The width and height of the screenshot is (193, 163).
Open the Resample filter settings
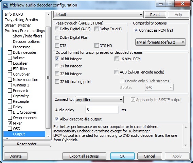21,101
